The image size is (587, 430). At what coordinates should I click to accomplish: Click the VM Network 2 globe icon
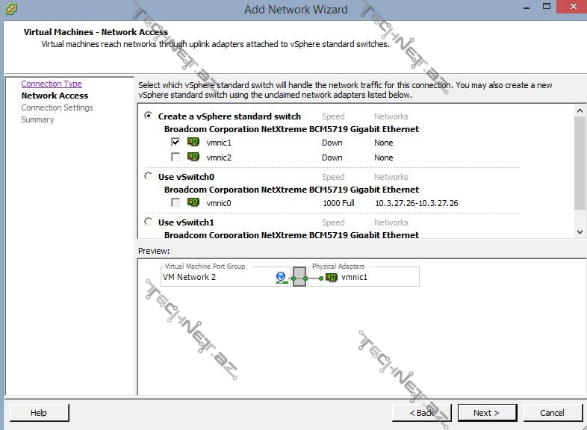(x=281, y=278)
